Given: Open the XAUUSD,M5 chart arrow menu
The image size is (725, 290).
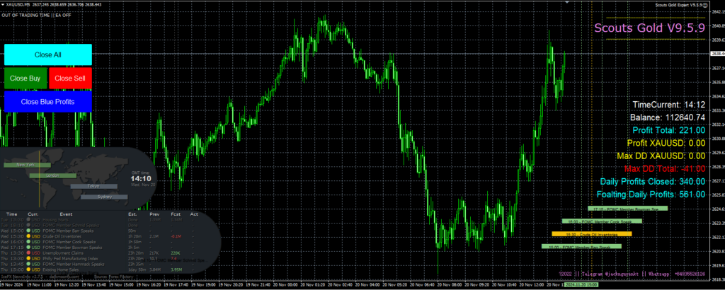Looking at the screenshot, I should pos(3,4).
